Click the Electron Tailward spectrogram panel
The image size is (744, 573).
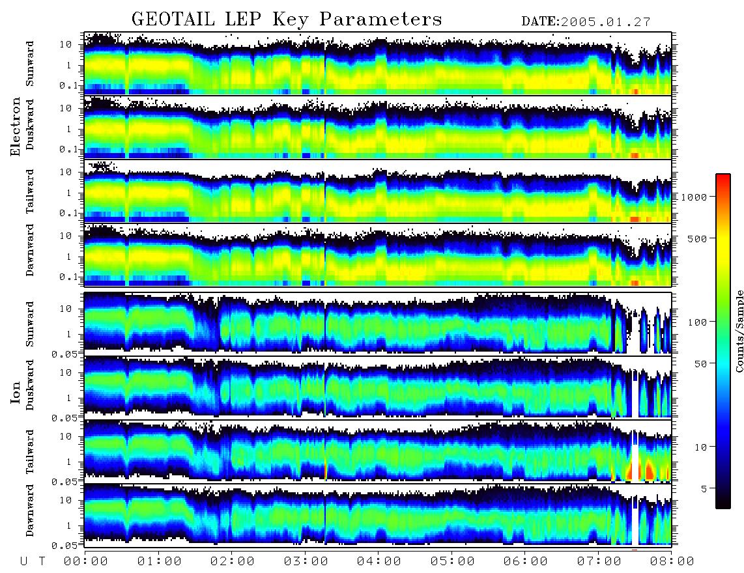378,191
